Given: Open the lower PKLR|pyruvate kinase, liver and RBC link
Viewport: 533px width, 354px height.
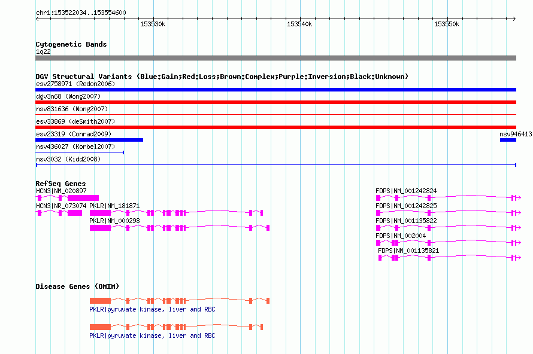Looking at the screenshot, I should pyautogui.click(x=152, y=335).
